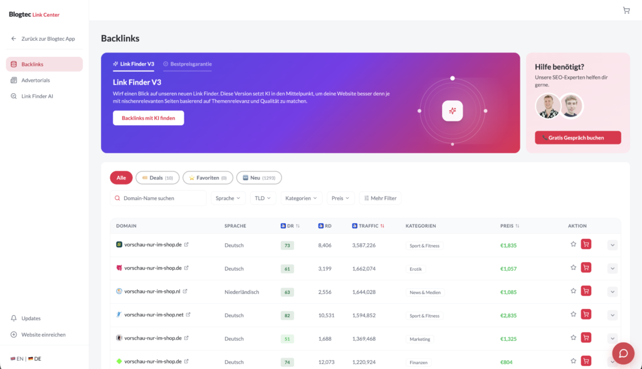Click the Blogtec Link Center logo
This screenshot has width=642, height=369.
(34, 14)
